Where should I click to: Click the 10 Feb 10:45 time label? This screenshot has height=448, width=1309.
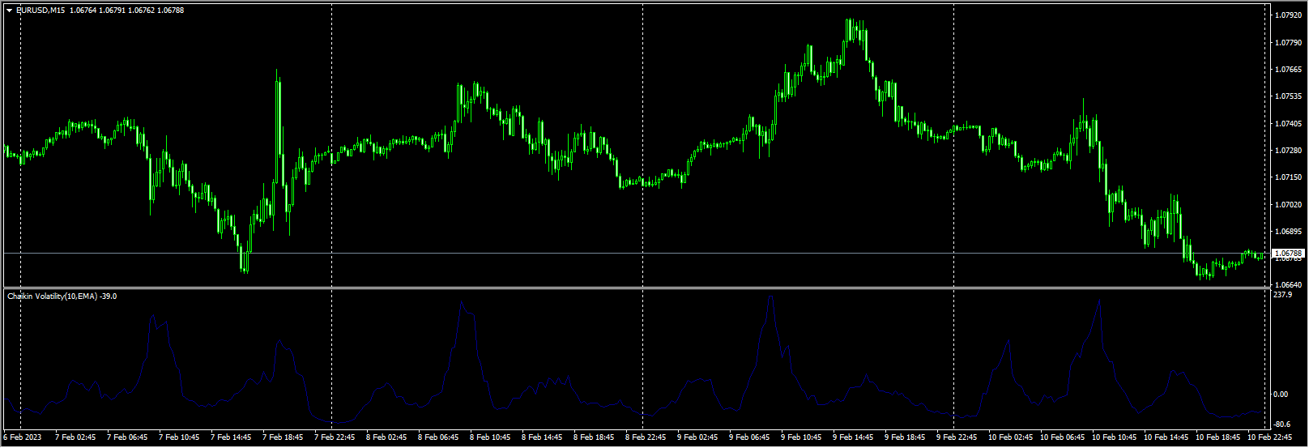pos(1114,437)
